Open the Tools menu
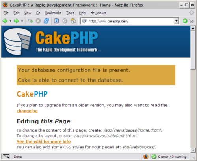The image size is (197, 161). 70,13
